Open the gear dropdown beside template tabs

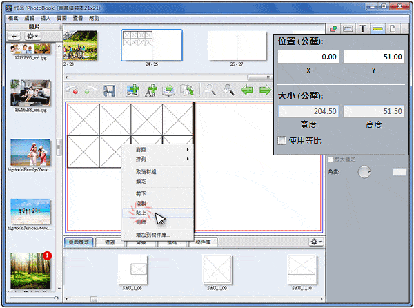pos(317,242)
